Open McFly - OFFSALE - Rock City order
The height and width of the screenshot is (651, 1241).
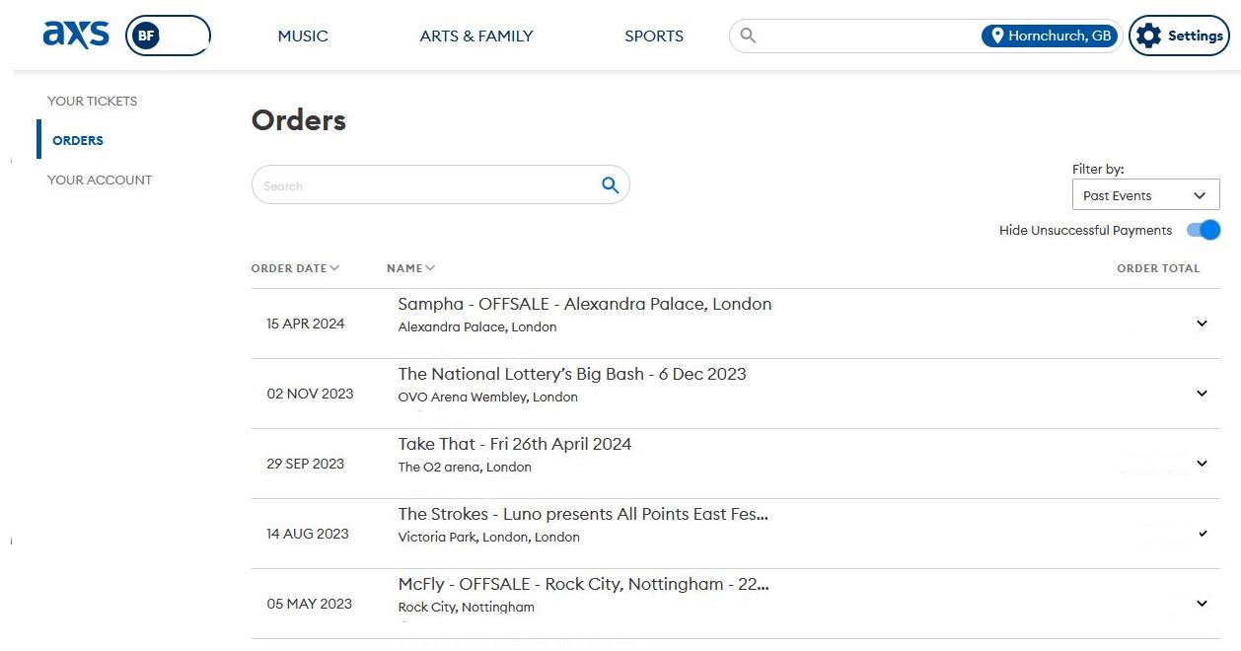tap(584, 584)
